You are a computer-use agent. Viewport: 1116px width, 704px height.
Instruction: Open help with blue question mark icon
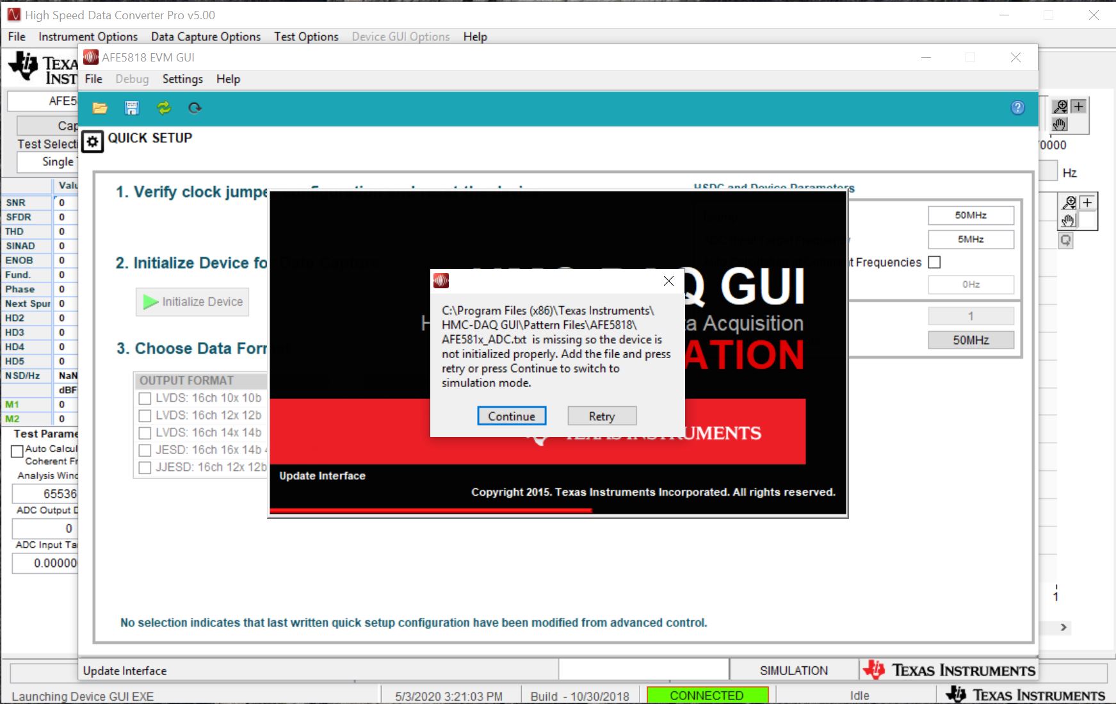tap(1018, 108)
